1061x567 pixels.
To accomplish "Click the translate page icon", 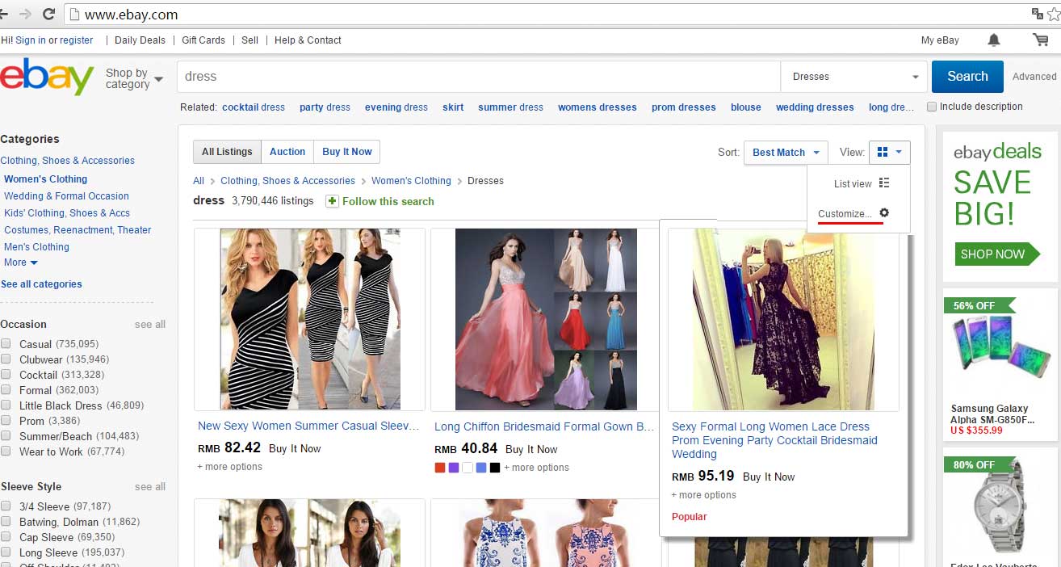I will pyautogui.click(x=1038, y=14).
